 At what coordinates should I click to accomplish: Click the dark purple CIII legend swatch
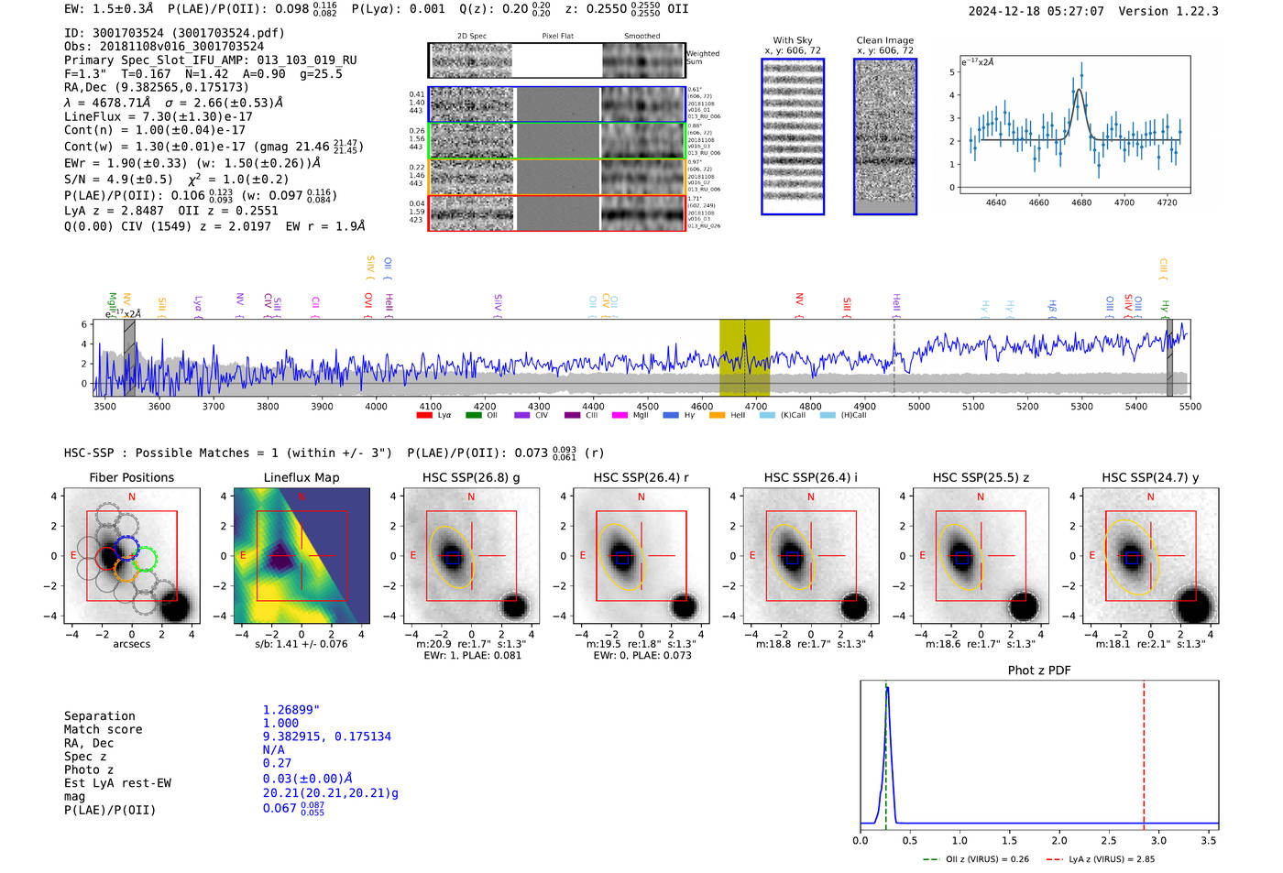click(573, 415)
